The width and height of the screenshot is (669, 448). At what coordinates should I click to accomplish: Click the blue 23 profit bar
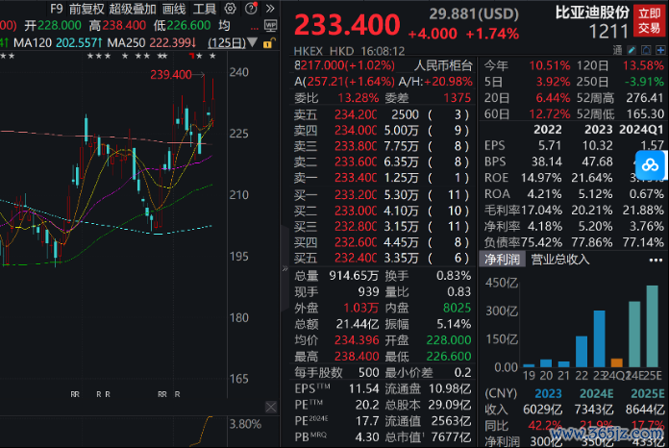pos(600,338)
